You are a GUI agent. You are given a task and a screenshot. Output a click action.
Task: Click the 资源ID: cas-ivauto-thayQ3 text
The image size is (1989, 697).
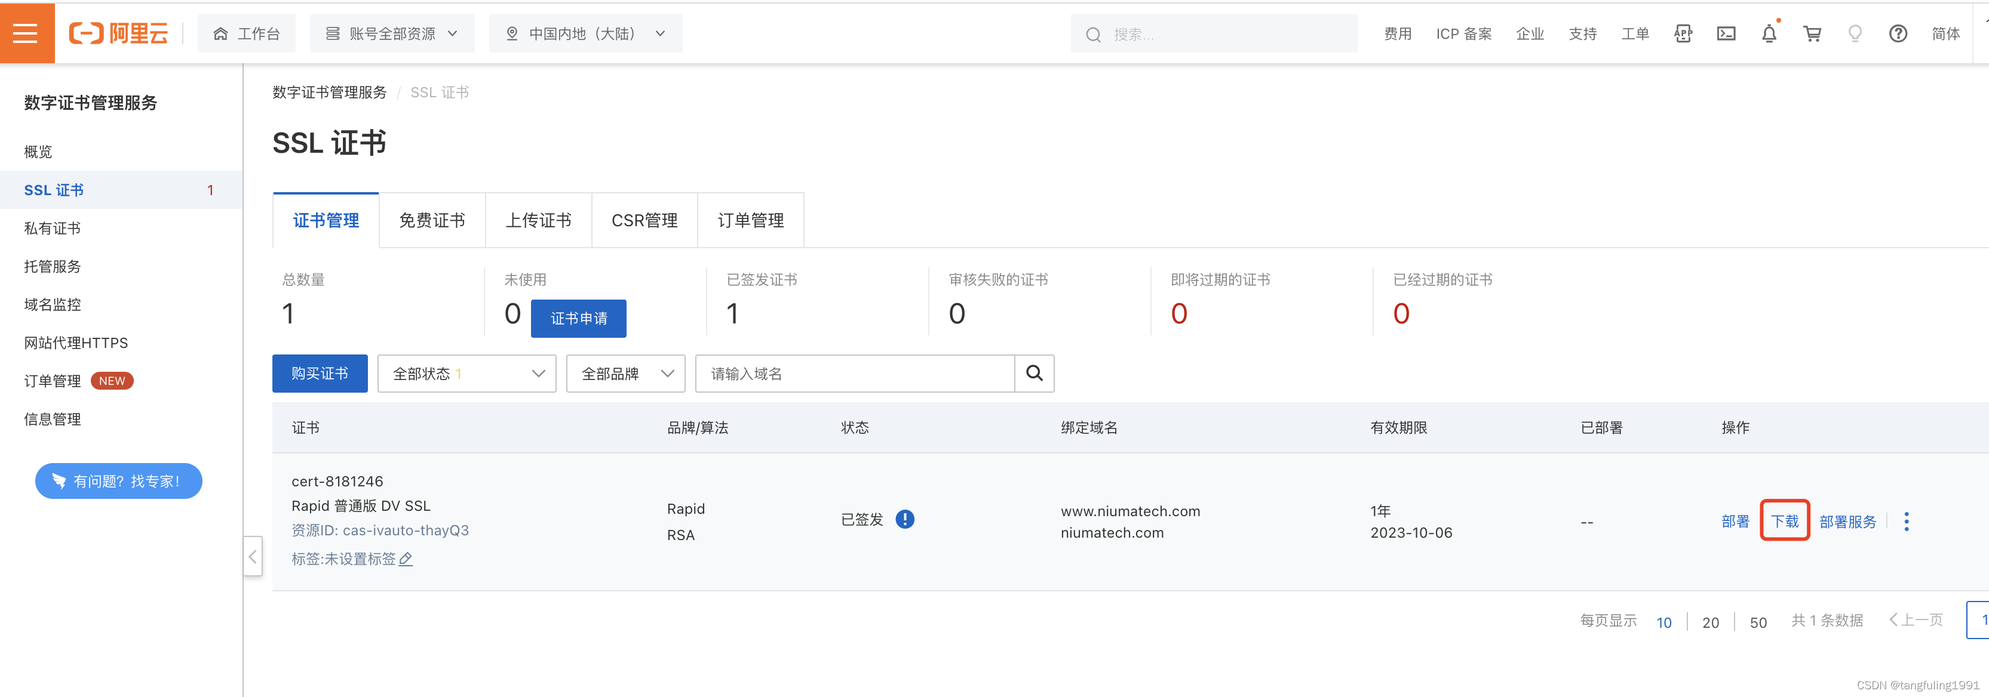coord(380,531)
